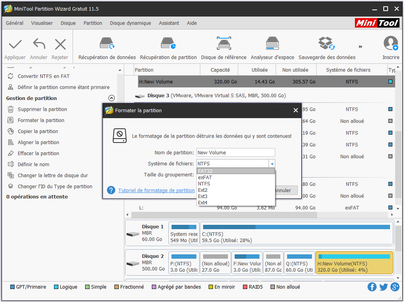Viewport: 405px width, 302px height.
Task: Click the Inscrire user icon
Action: [x=391, y=43]
